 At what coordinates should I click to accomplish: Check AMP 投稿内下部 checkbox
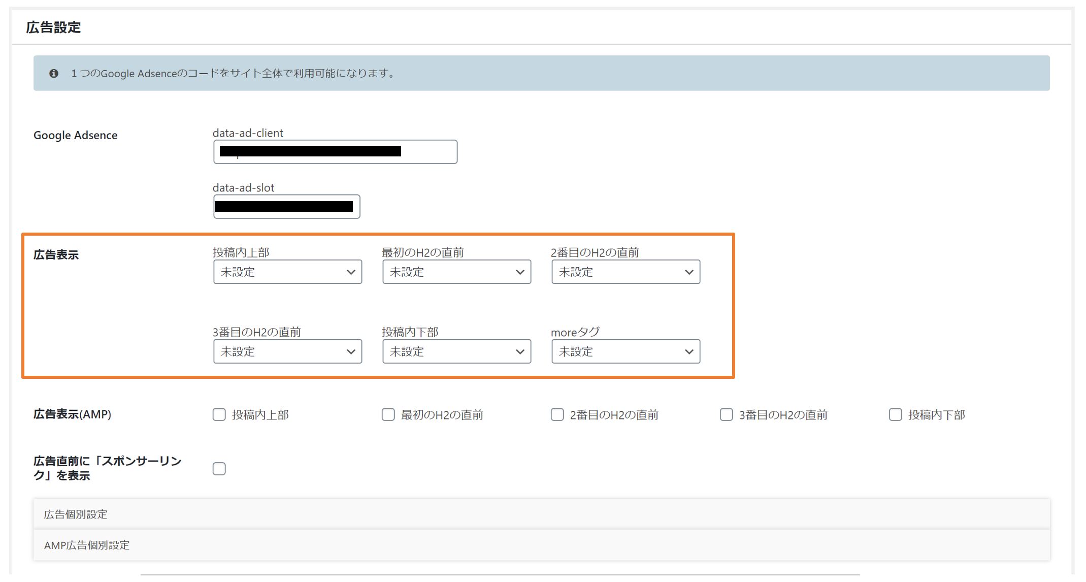(x=896, y=414)
